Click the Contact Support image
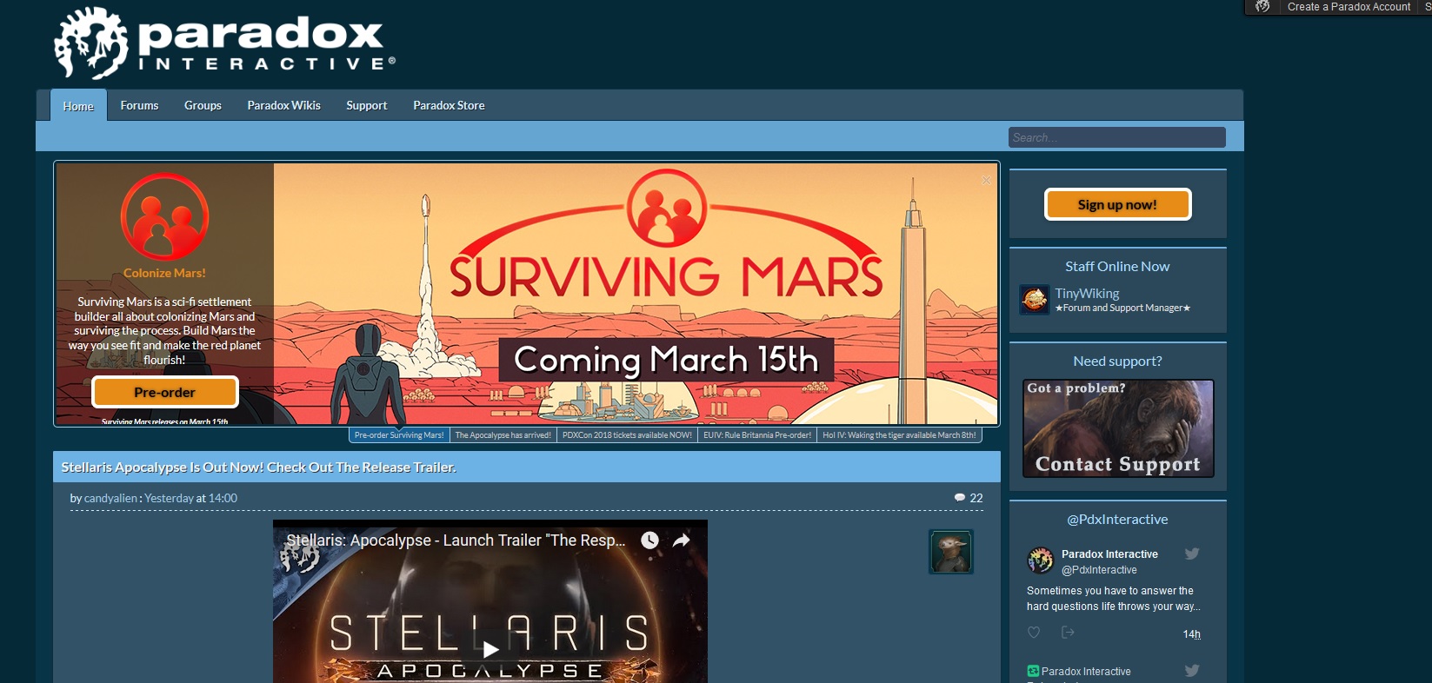 point(1118,428)
